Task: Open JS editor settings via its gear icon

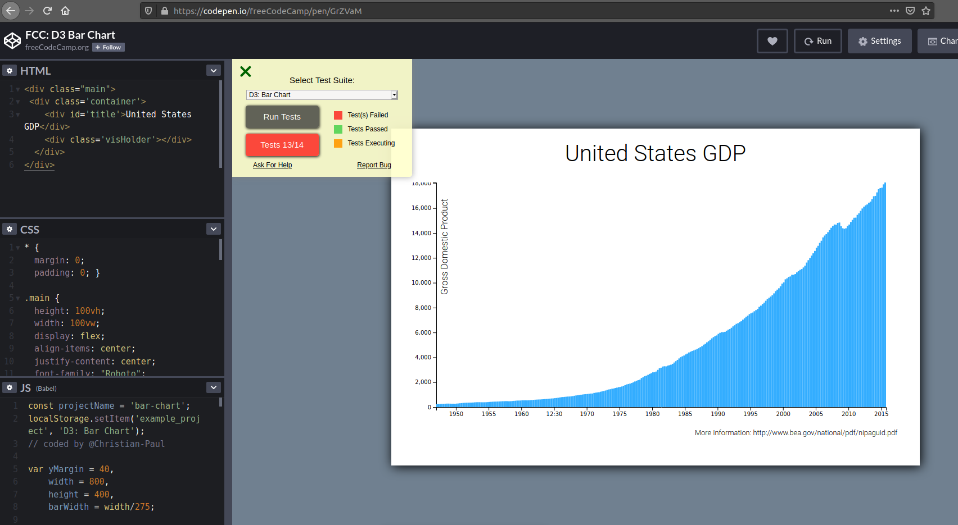Action: (10, 387)
